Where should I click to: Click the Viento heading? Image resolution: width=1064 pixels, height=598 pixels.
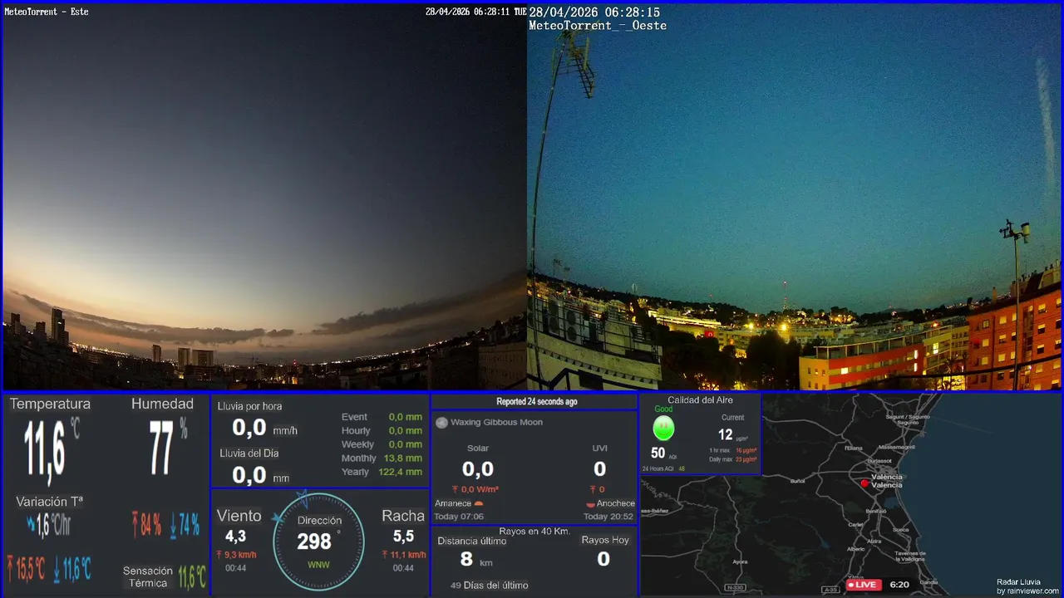click(239, 516)
